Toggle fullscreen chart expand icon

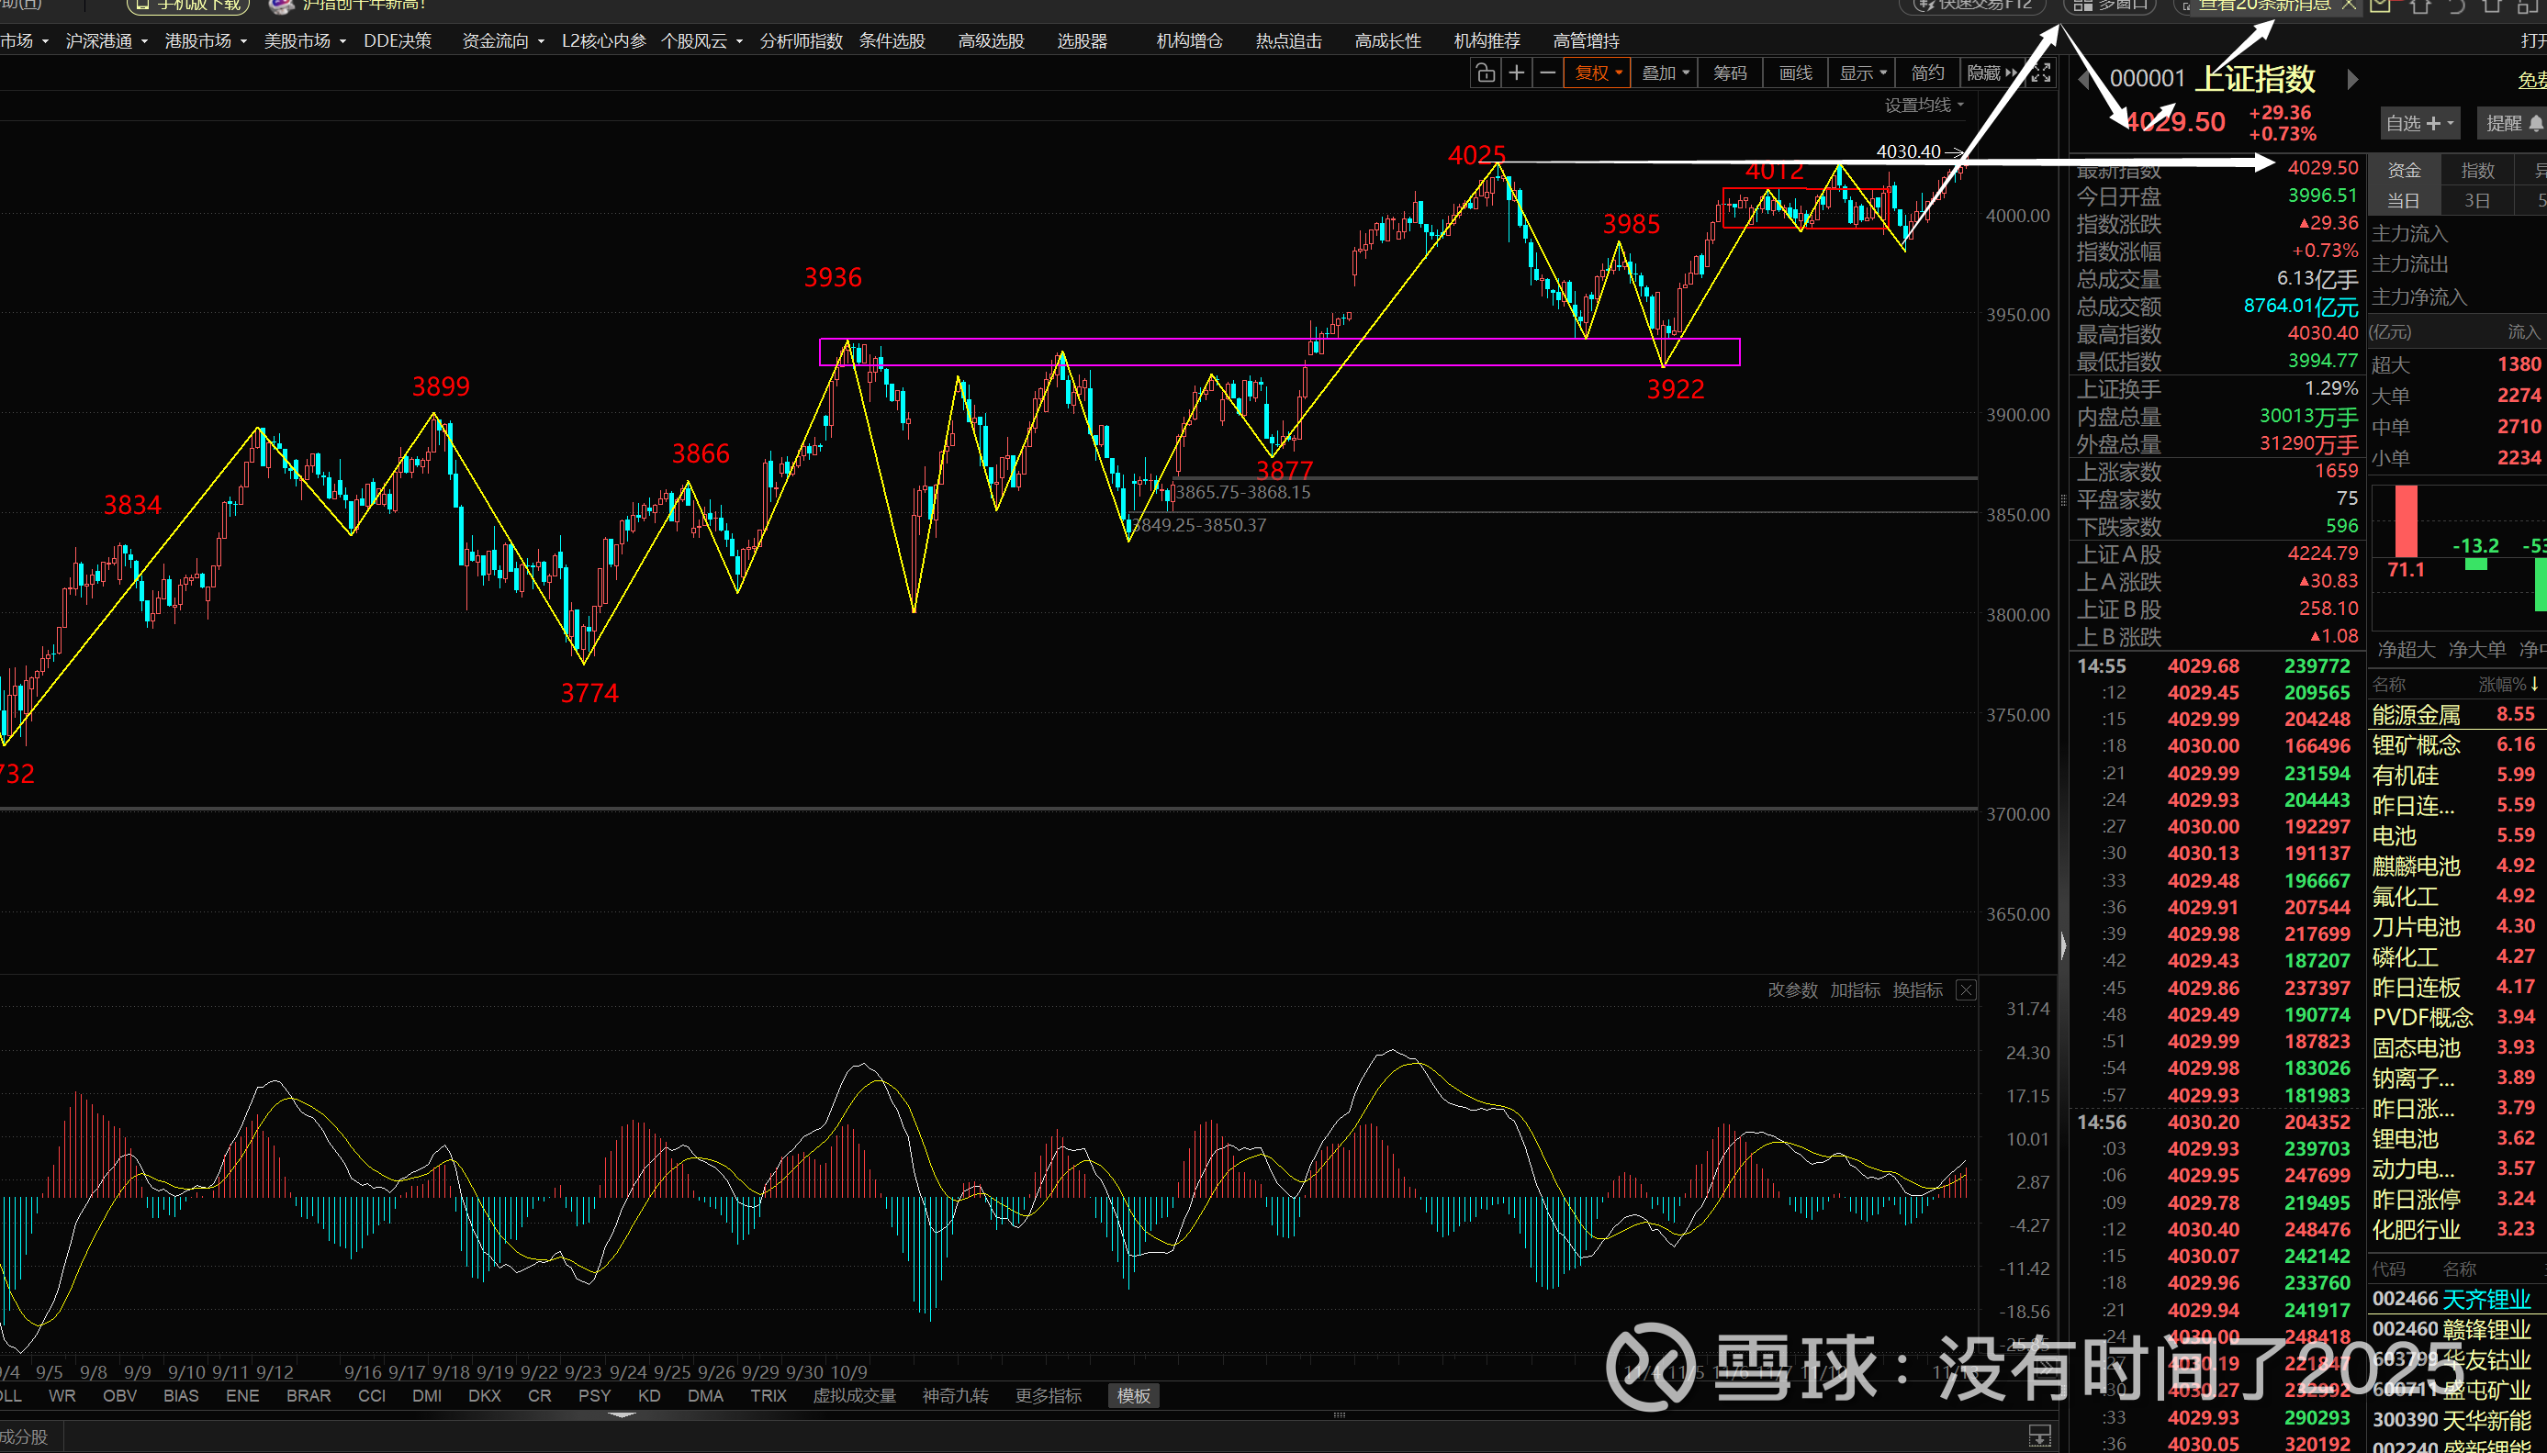tap(2042, 73)
